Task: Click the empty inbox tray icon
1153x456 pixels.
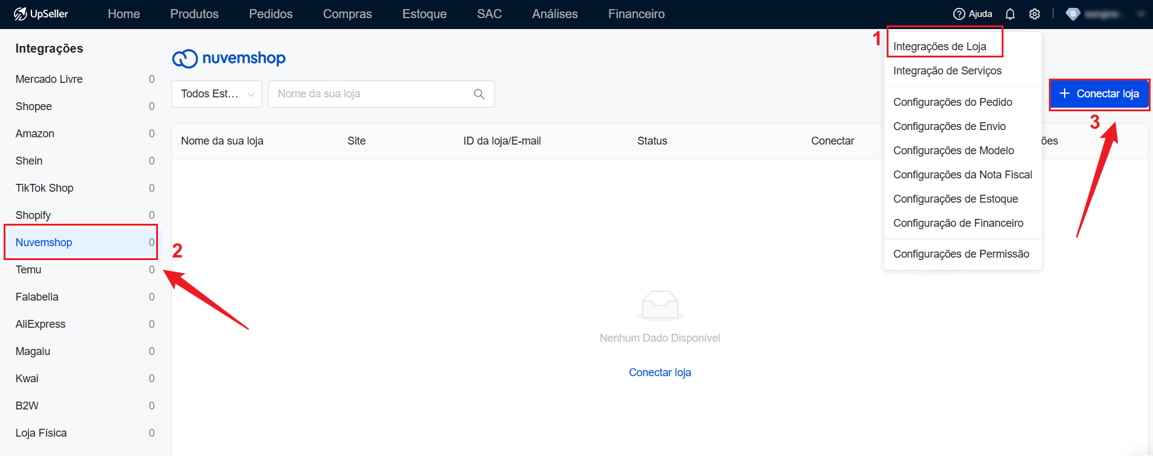Action: click(660, 305)
